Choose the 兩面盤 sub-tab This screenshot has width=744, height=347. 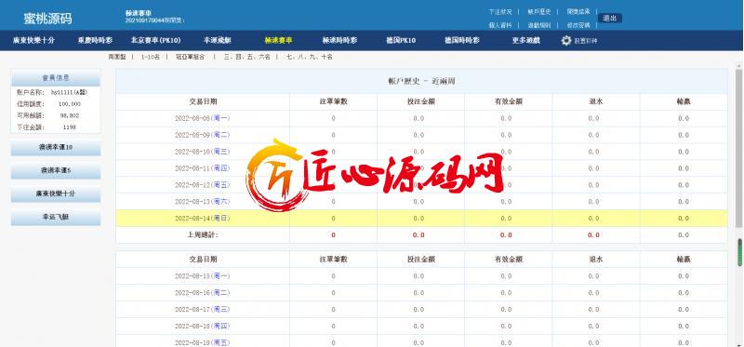pos(117,57)
